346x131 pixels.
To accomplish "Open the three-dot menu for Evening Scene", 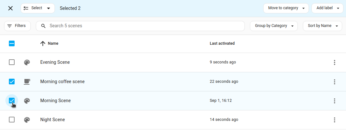I will 335,62.
